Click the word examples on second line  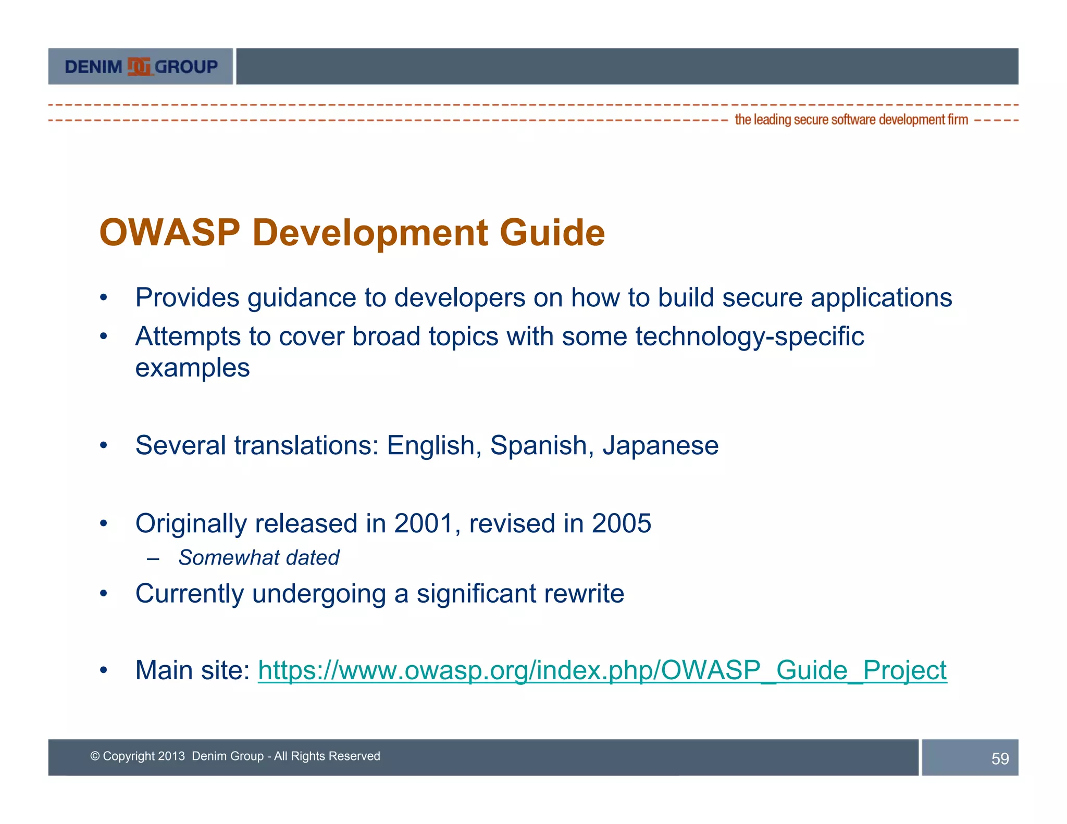[x=192, y=368]
